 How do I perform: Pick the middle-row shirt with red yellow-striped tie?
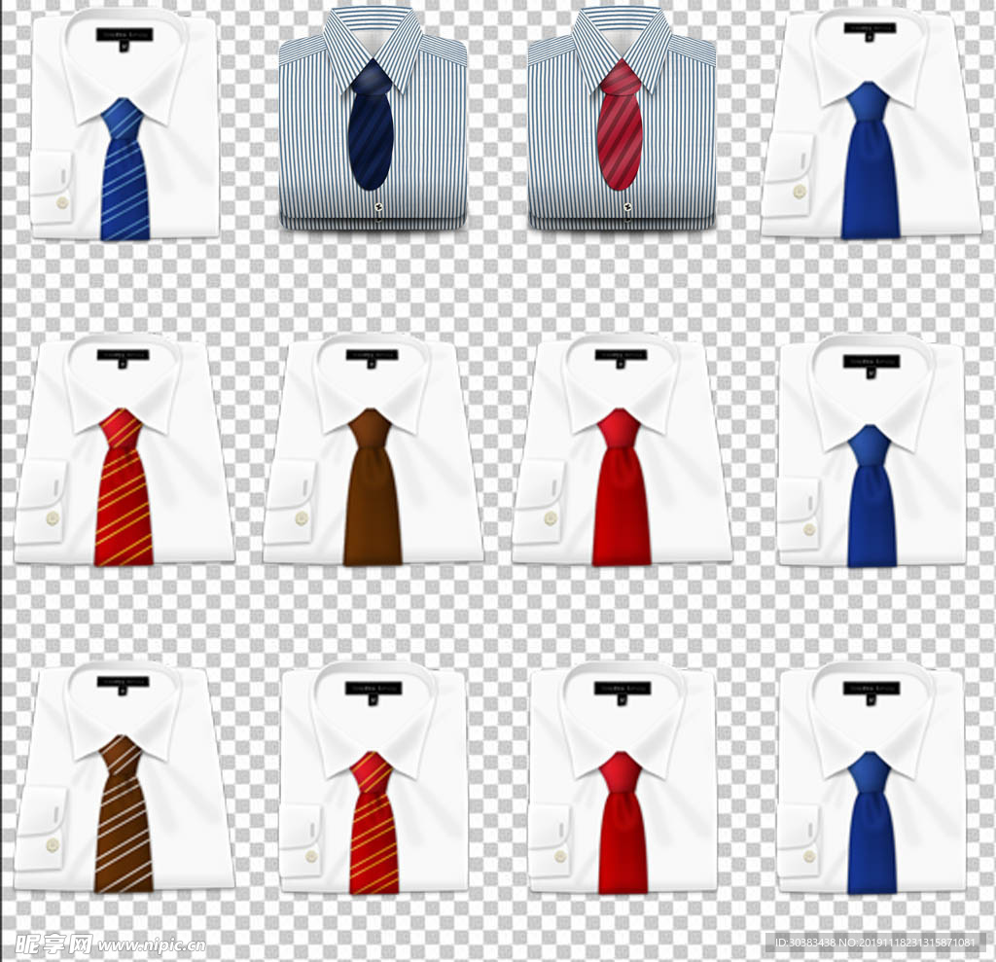(124, 452)
